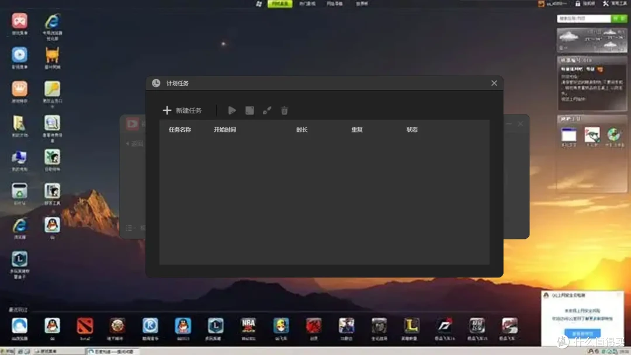The image size is (631, 355).
Task: Select the 时长 column header
Action: pos(302,130)
